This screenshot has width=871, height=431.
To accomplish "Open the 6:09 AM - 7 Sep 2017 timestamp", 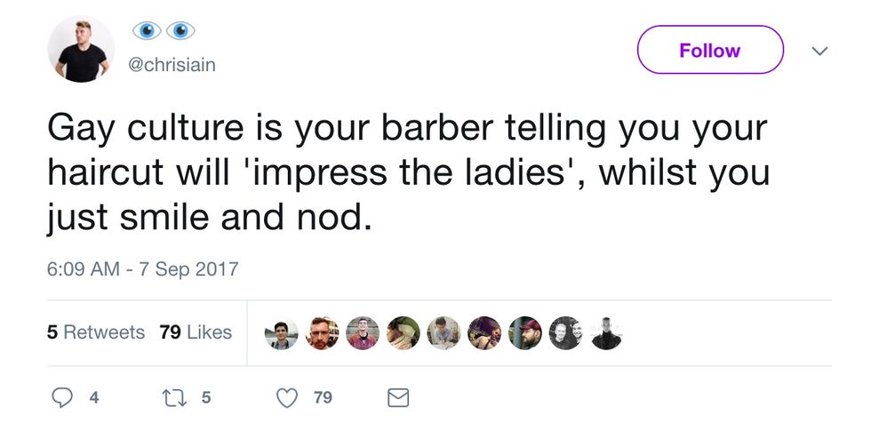I will [142, 268].
